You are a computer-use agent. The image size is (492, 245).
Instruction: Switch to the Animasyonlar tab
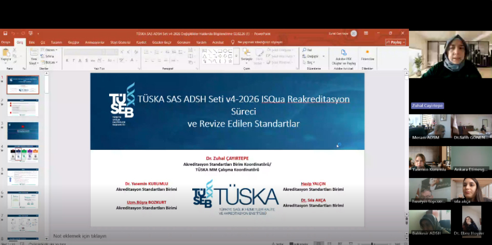[x=94, y=42]
